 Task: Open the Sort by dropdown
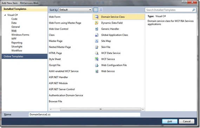pos(75,10)
